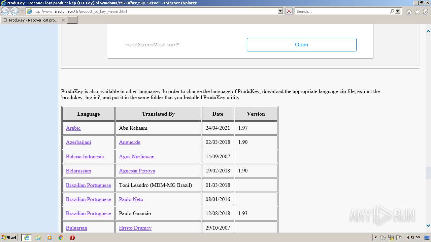Viewport: 431px width, 242px height.
Task: Click the magnifying glass search icon
Action: tap(392, 11)
